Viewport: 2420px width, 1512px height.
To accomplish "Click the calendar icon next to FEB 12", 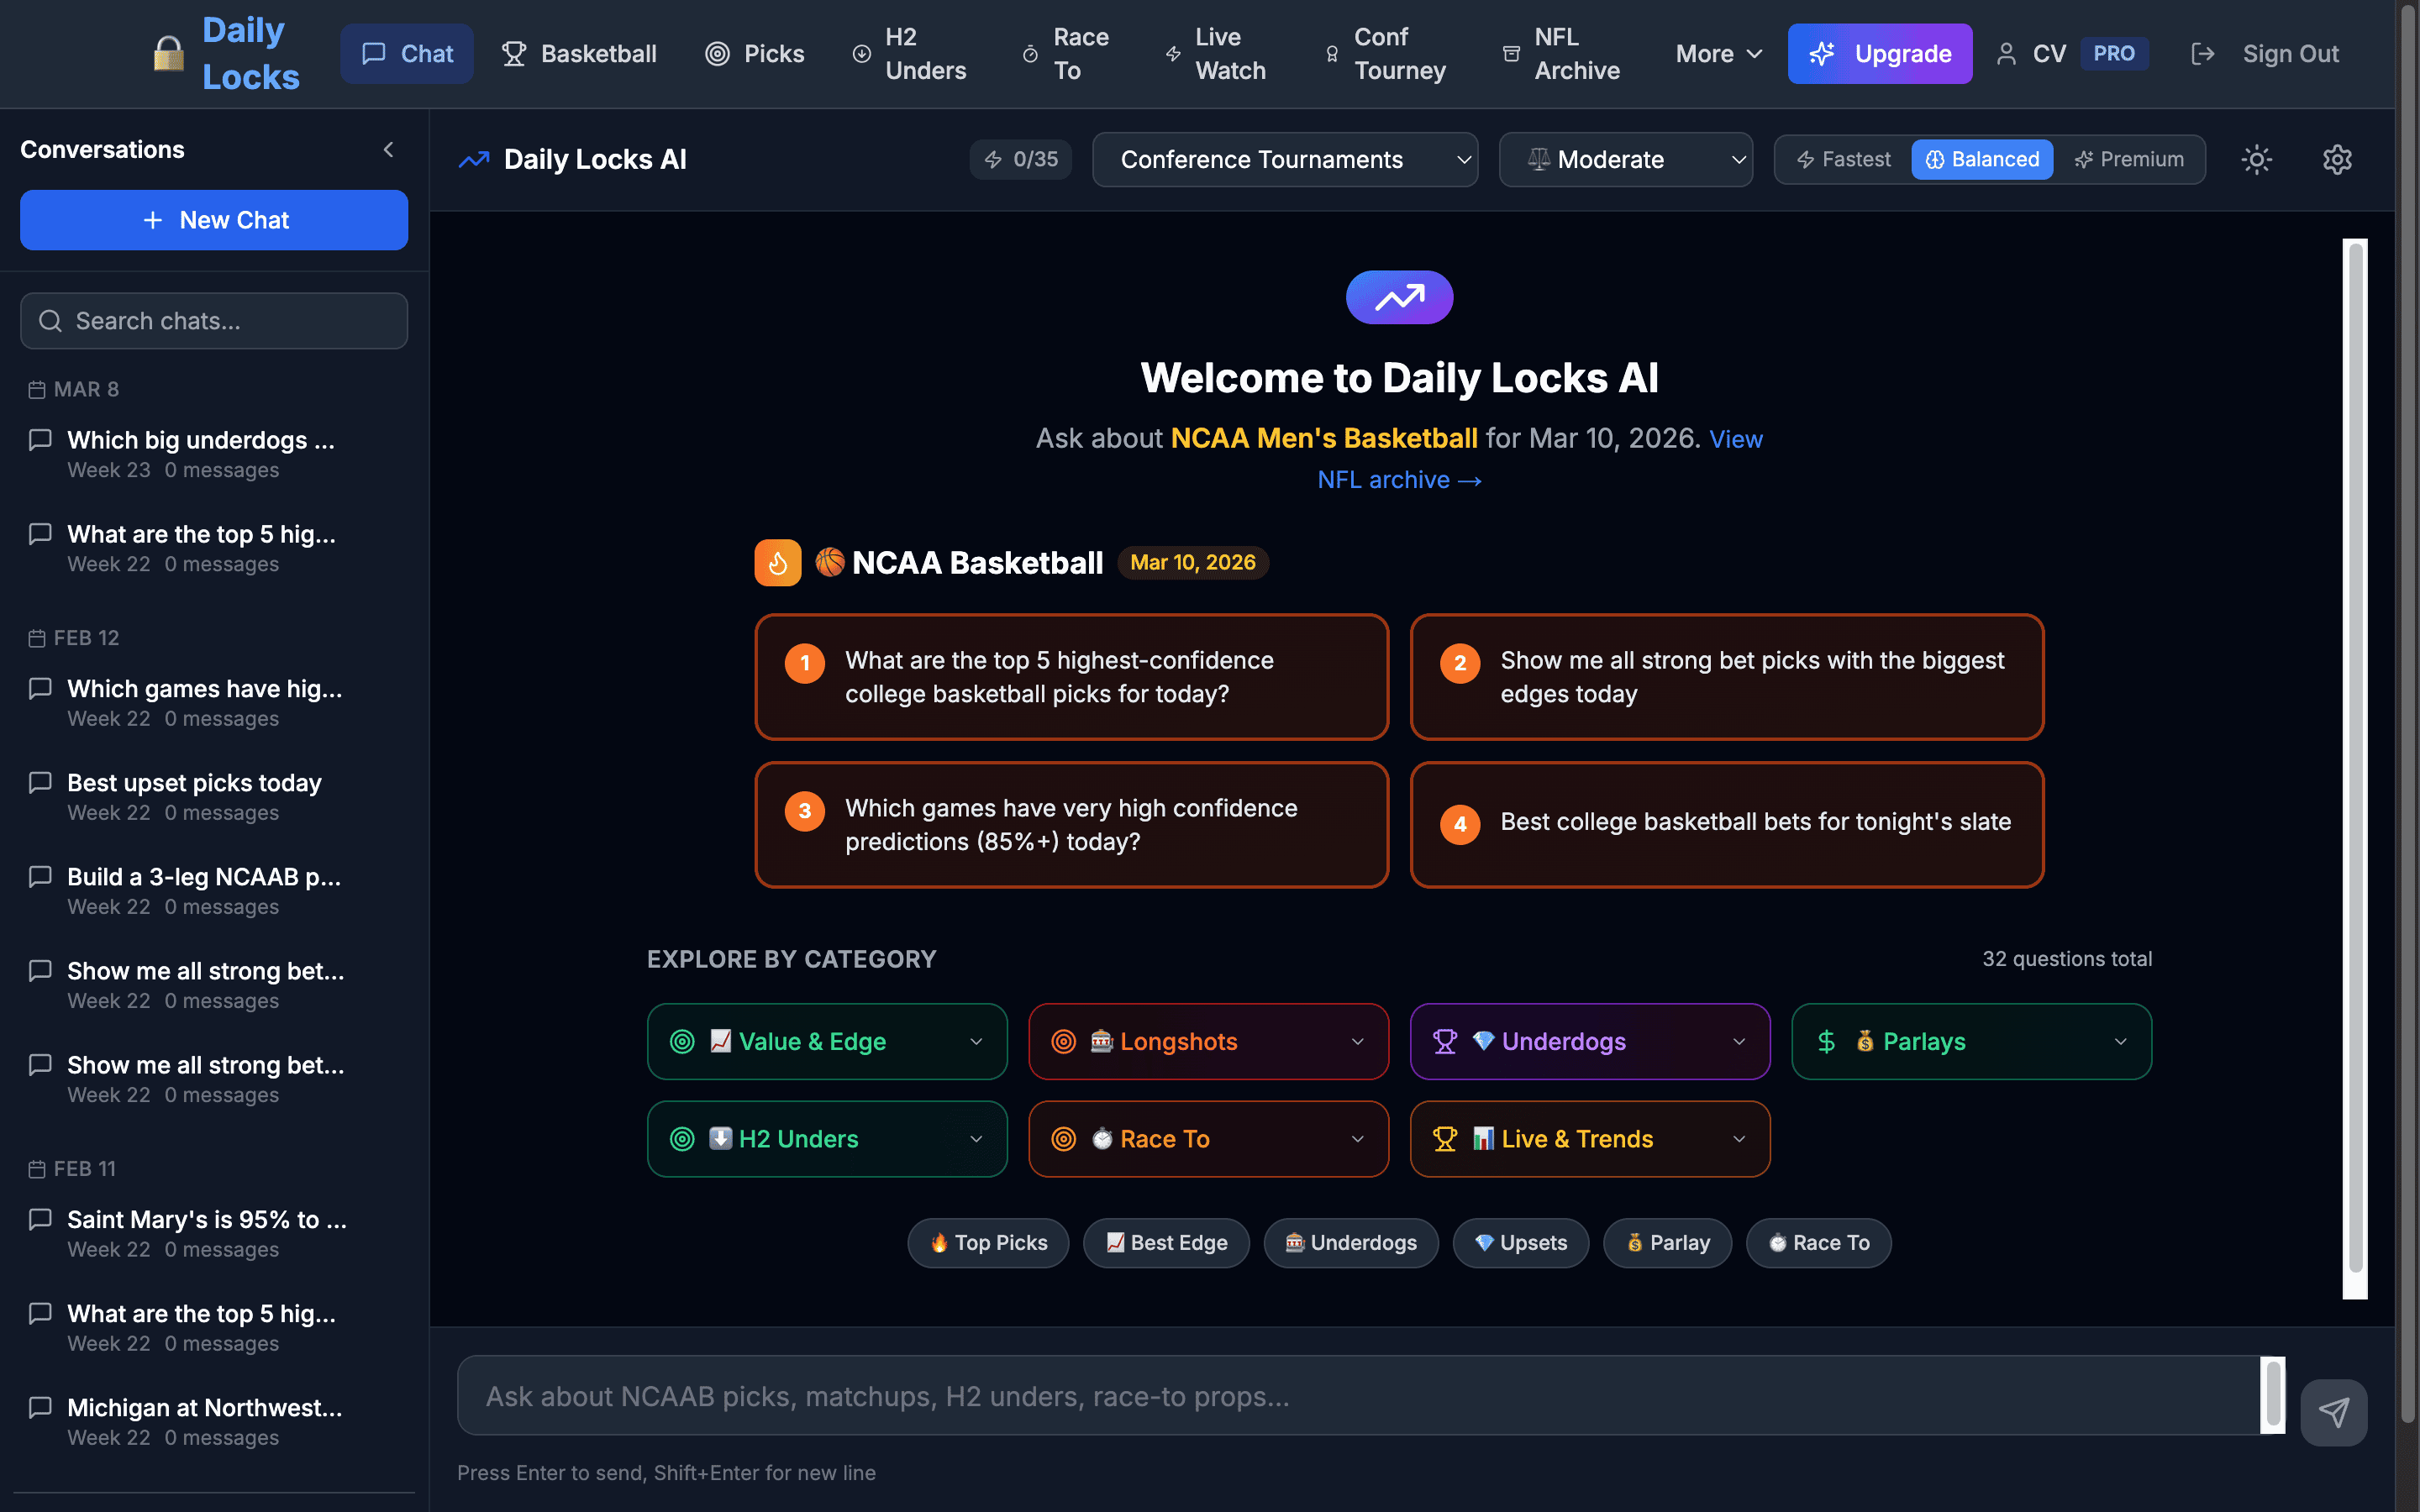I will tap(37, 638).
